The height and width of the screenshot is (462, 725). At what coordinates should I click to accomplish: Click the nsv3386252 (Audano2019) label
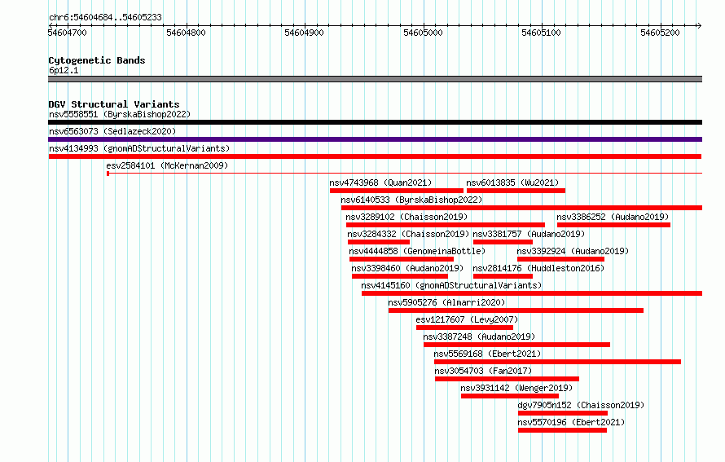613,217
